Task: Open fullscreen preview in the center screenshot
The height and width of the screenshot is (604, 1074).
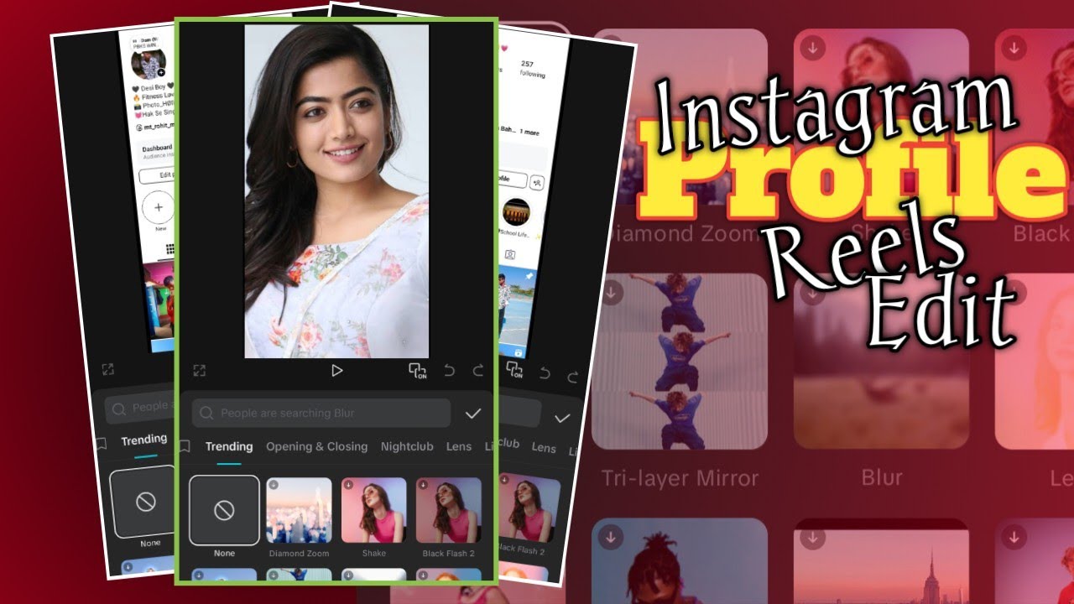Action: (x=199, y=370)
